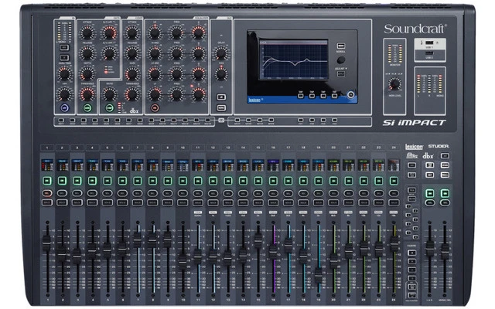Screen dimensions: 495x309
Task: Select the MTX1 matrix button
Action: click(x=237, y=121)
